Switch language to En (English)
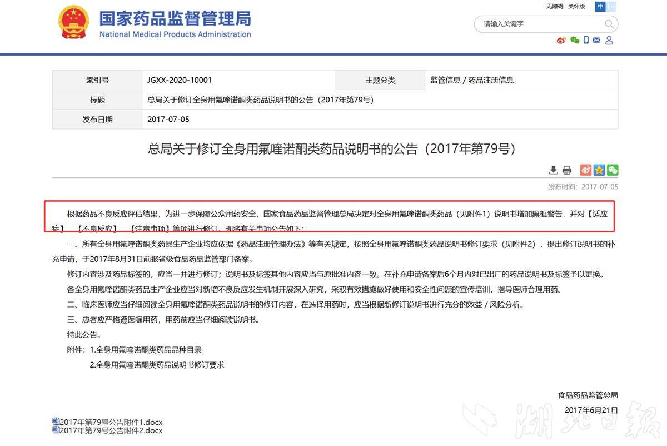Image resolution: width=667 pixels, height=446 pixels. 611,7
